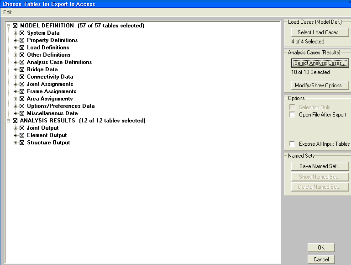This screenshot has width=351, height=265.
Task: Expand the Frame Assignments node
Action: 15,91
